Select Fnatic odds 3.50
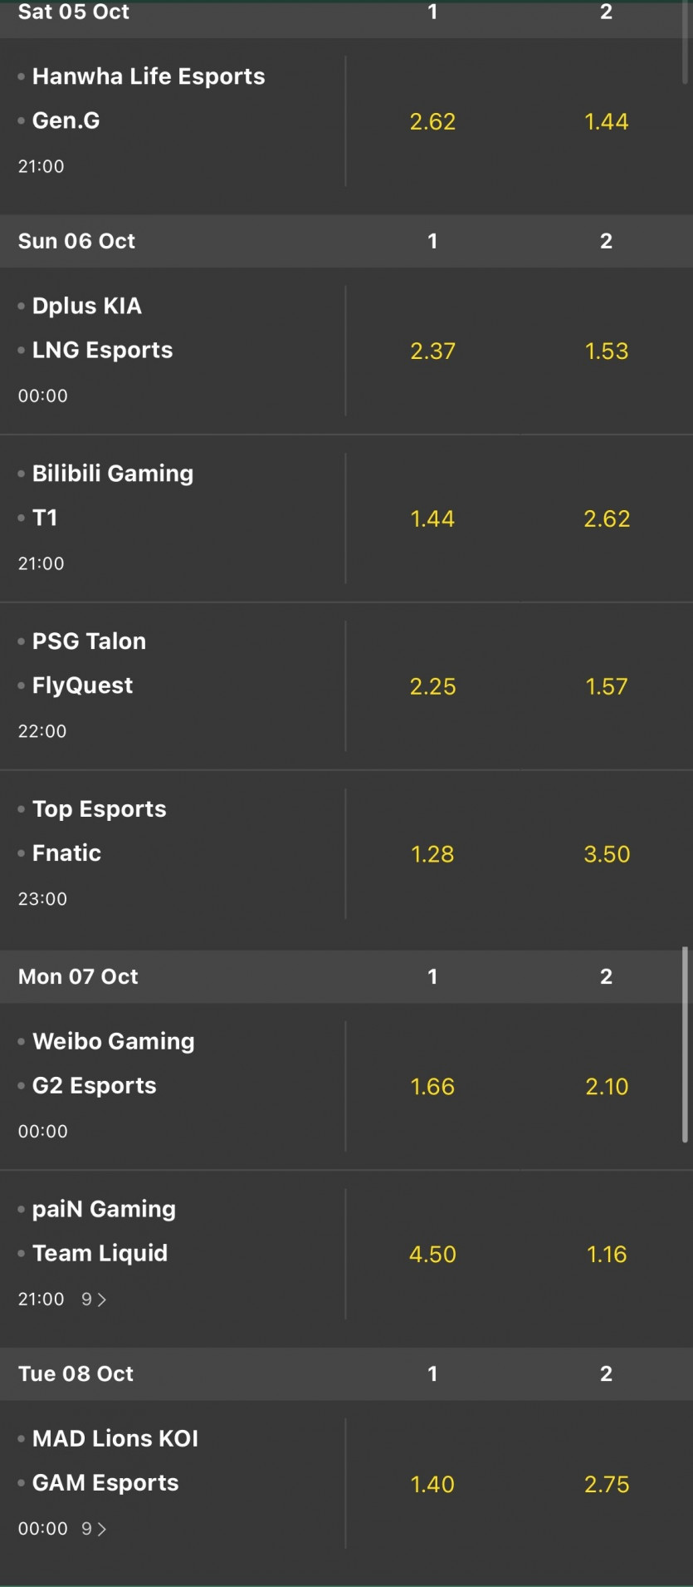The image size is (693, 1587). click(607, 854)
